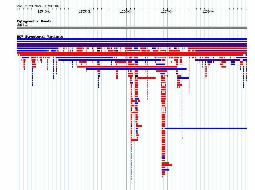The height and width of the screenshot is (190, 255).
Task: Click the right arrowhead of the ruler
Action: pos(246,9)
